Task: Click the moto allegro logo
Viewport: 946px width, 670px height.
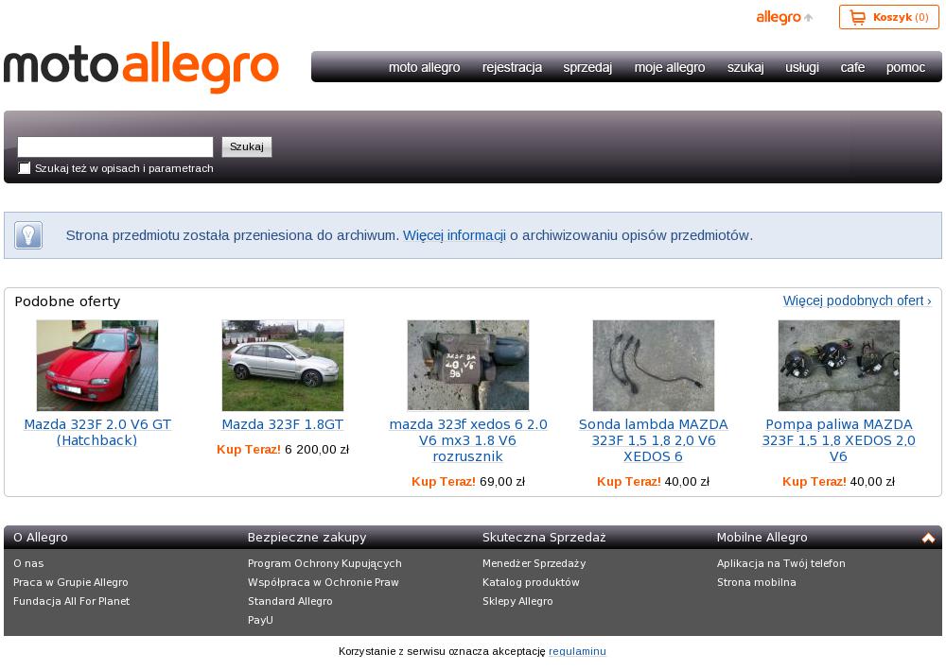Action: coord(141,67)
